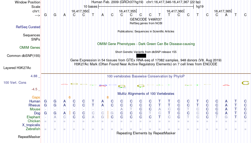This screenshot has height=143, width=251.
Task: Click the H3K27Ac Mark track title
Action: (x=146, y=64)
